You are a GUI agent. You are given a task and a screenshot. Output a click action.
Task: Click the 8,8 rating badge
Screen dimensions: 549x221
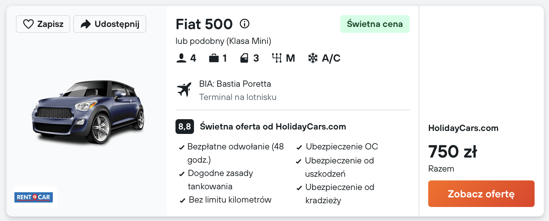[x=185, y=127]
